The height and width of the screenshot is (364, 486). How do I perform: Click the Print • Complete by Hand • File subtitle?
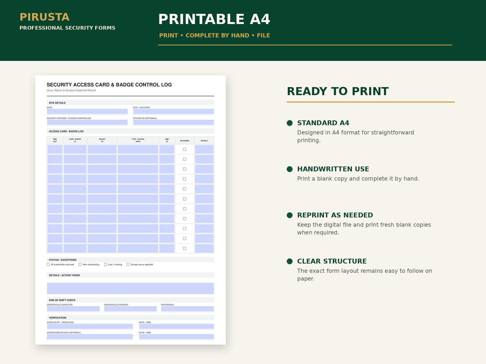(214, 35)
